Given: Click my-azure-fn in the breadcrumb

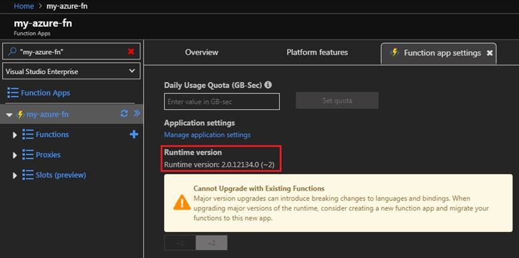Looking at the screenshot, I should (67, 6).
